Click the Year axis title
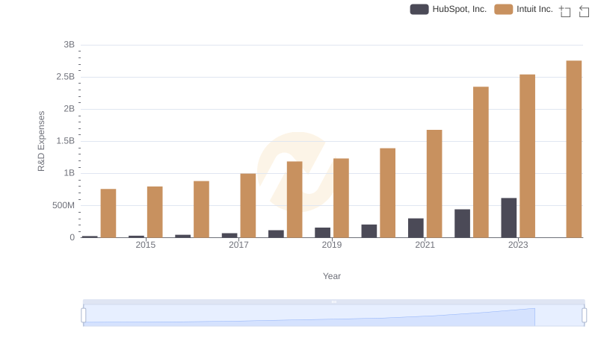Screen dimensions: 598x344 [x=332, y=276]
